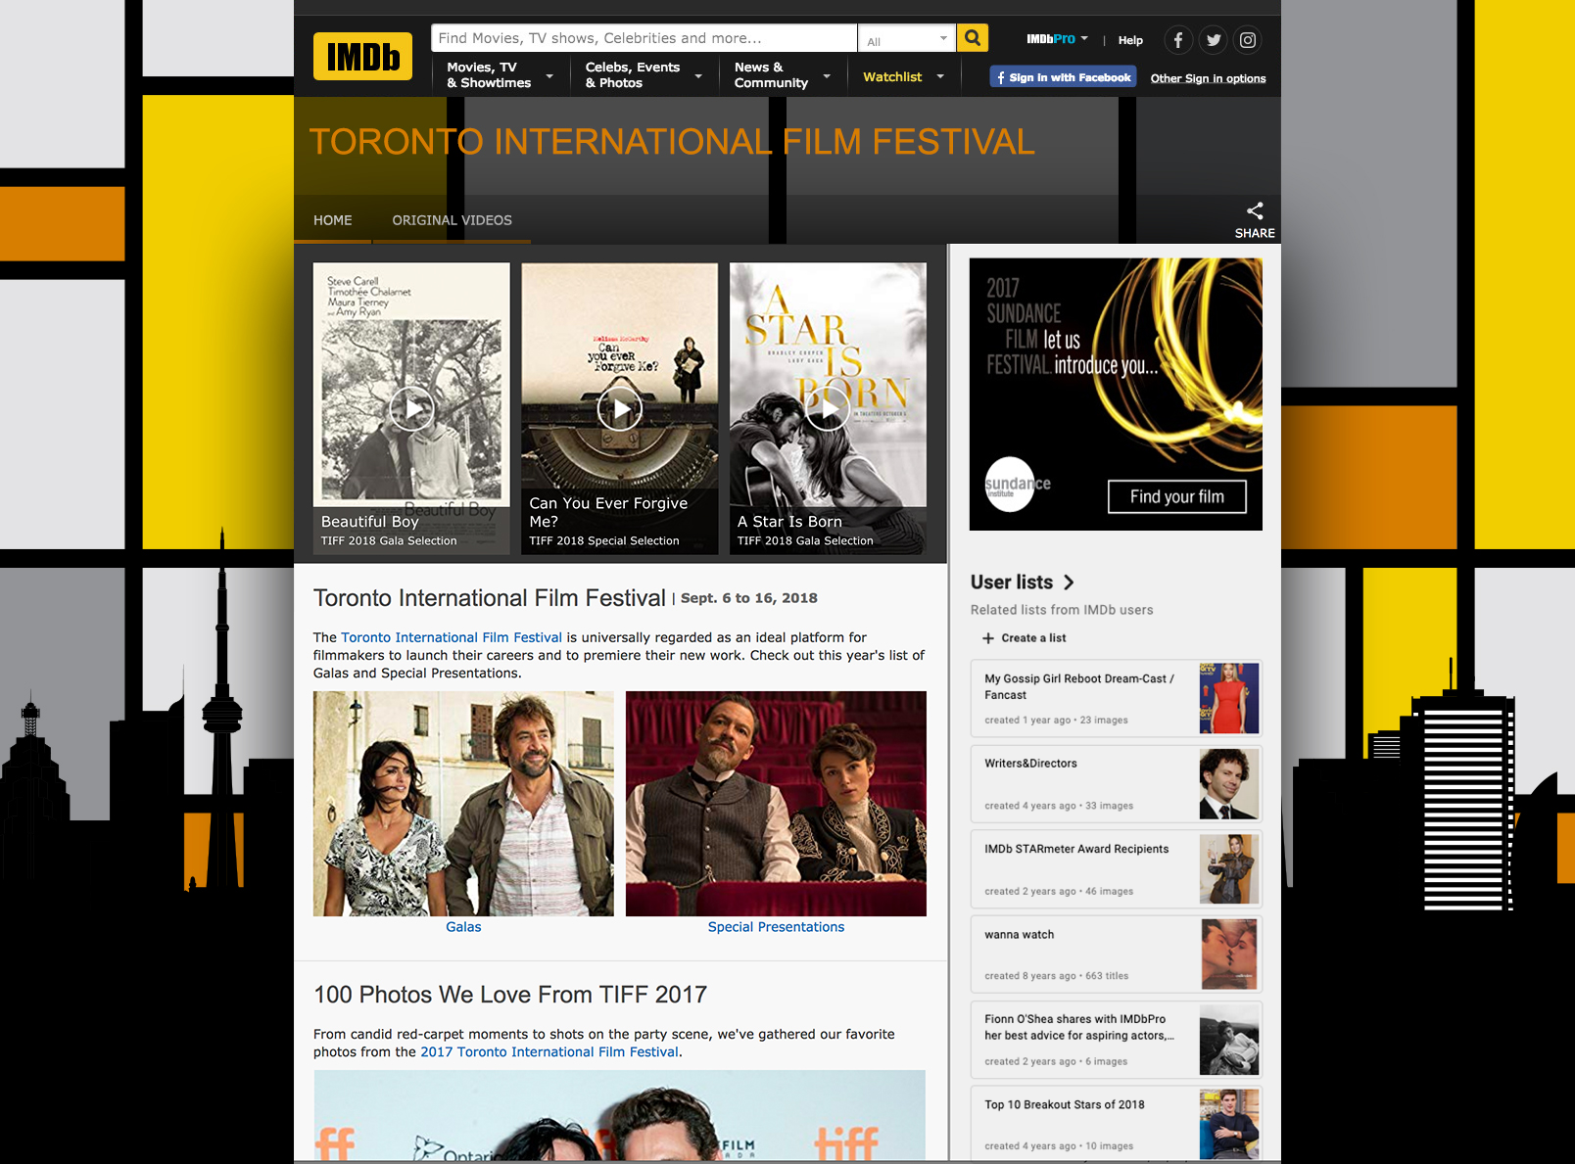
Task: Switch to the HOME tab
Action: (x=333, y=220)
